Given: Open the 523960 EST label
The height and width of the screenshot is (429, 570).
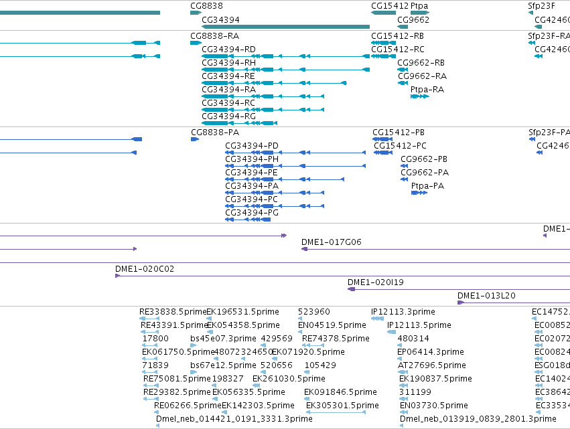Looking at the screenshot, I should pos(313,312).
